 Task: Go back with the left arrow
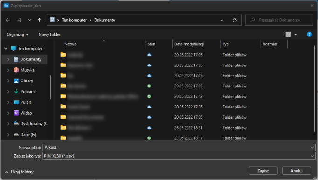tap(8, 20)
